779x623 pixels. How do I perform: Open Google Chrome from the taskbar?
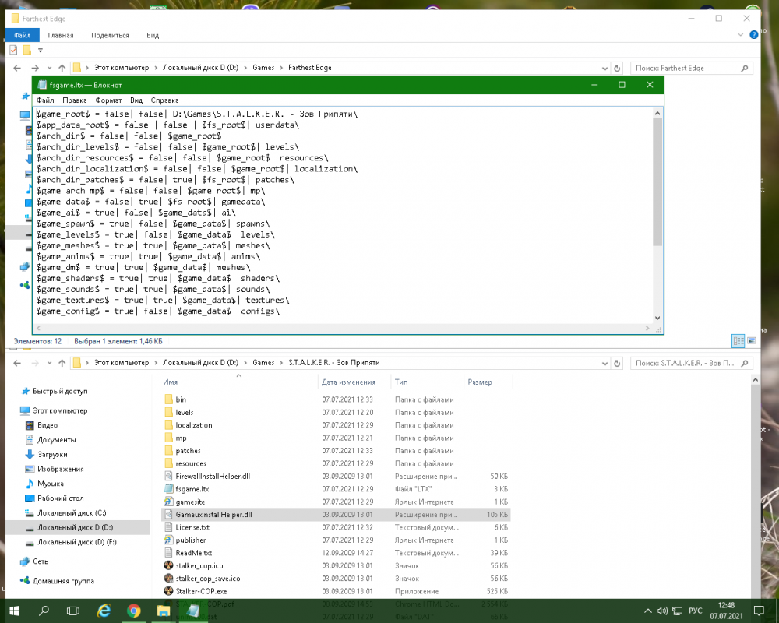coord(133,610)
